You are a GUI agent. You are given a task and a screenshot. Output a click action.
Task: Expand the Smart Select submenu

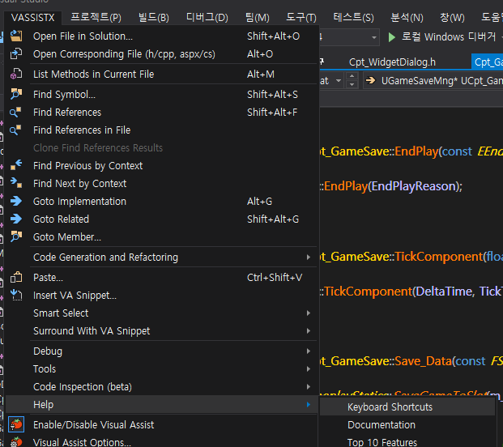tap(162, 313)
